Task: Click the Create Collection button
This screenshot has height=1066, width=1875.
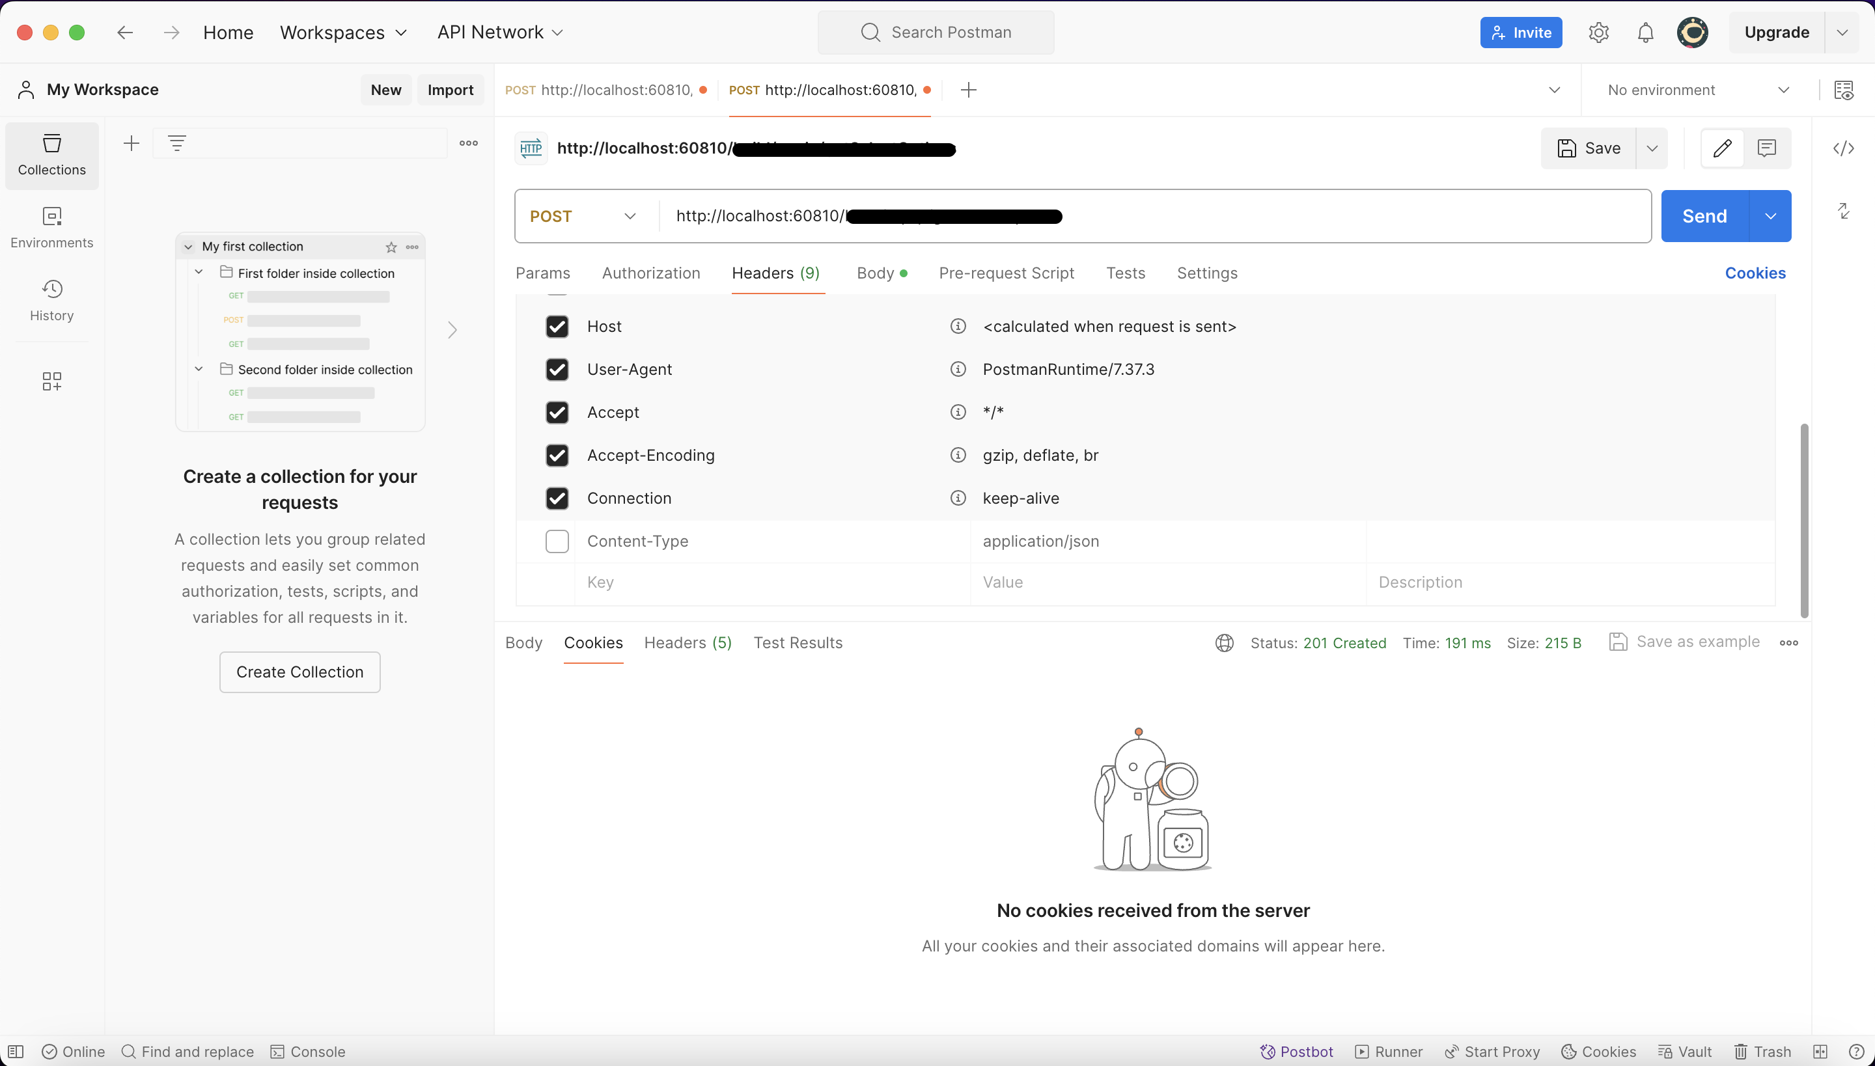Action: pyautogui.click(x=299, y=672)
